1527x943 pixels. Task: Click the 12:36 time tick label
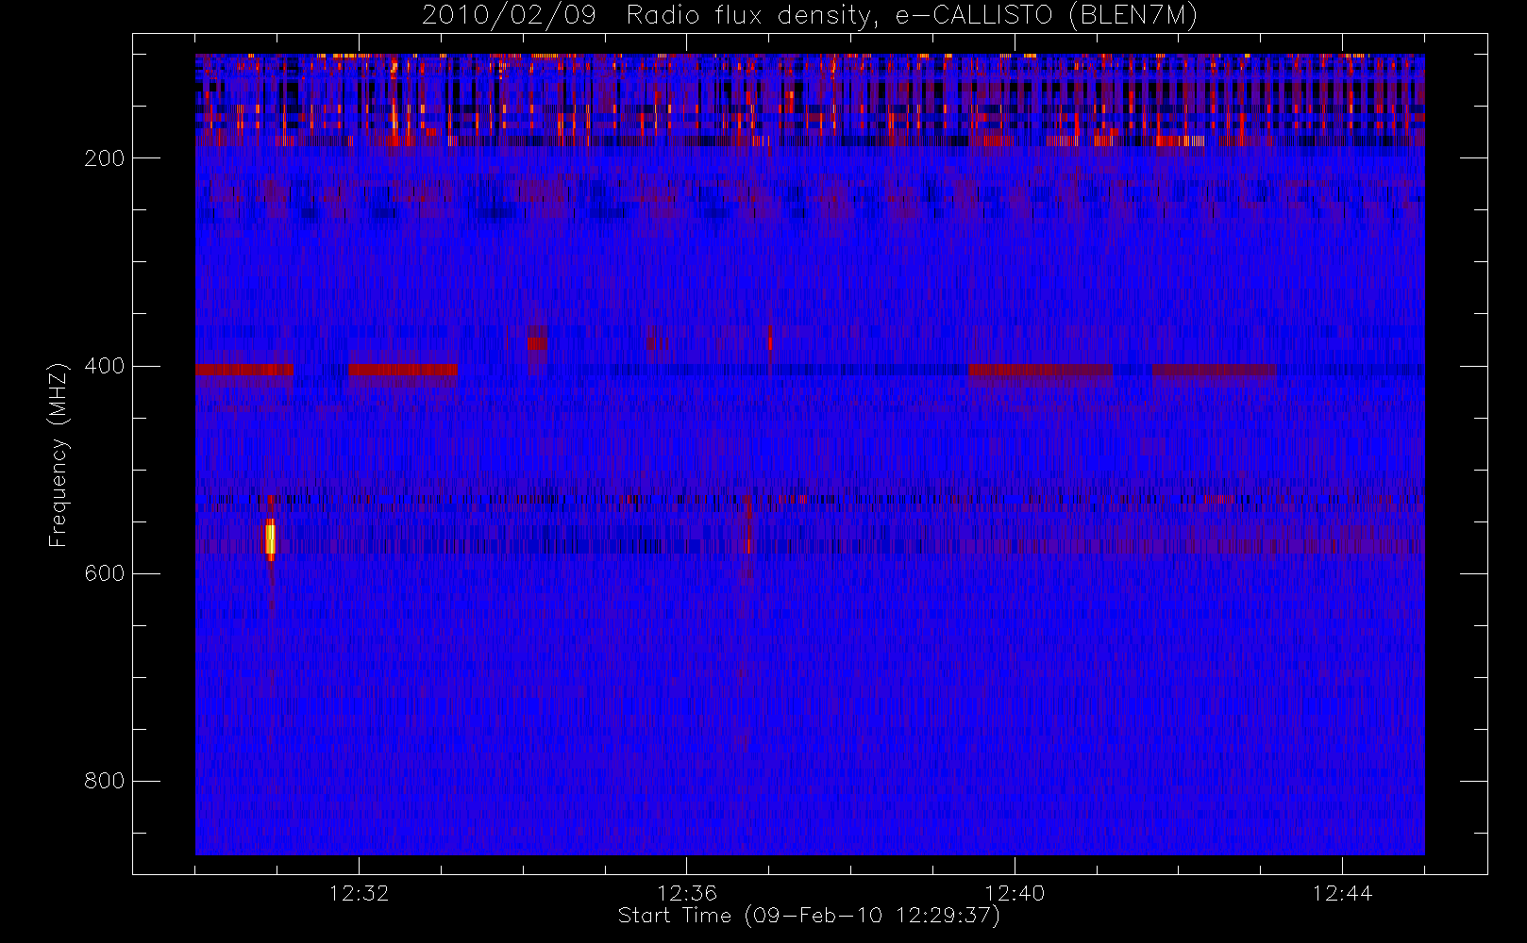(x=687, y=893)
